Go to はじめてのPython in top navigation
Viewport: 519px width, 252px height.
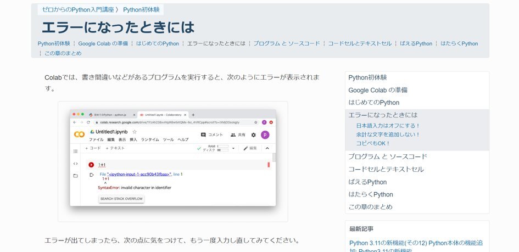click(157, 43)
